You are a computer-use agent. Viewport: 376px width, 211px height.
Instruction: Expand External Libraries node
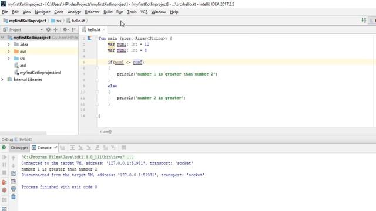(2, 80)
